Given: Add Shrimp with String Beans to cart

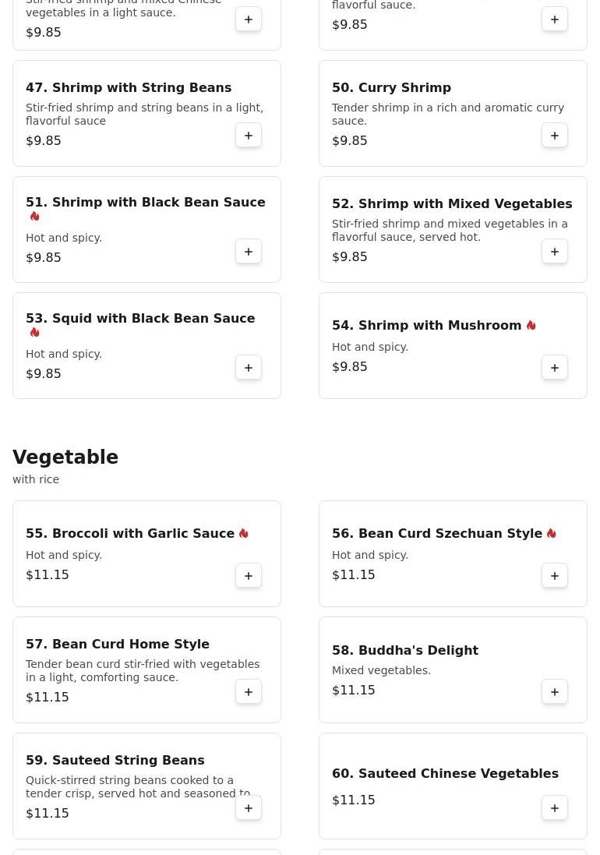Looking at the screenshot, I should 249,136.
